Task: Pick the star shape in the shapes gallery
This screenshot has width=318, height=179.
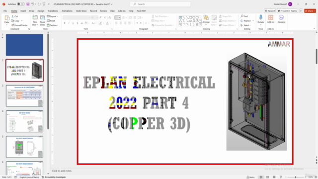Action: (197, 24)
